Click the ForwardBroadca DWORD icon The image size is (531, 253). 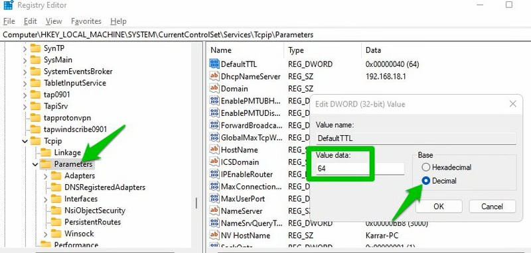(x=214, y=125)
